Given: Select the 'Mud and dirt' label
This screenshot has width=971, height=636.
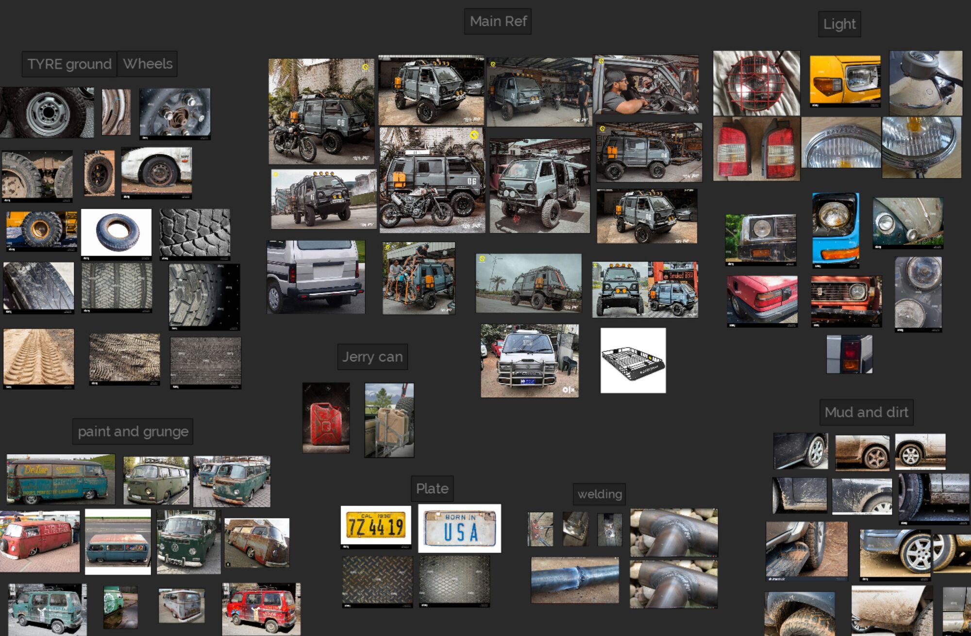Looking at the screenshot, I should coord(866,413).
